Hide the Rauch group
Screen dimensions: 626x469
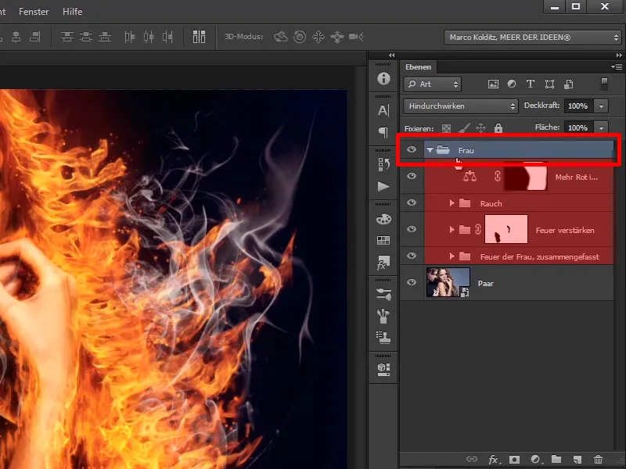tap(412, 202)
